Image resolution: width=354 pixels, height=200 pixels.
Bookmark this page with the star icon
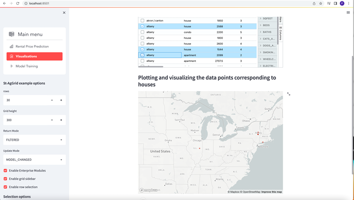(321, 3)
